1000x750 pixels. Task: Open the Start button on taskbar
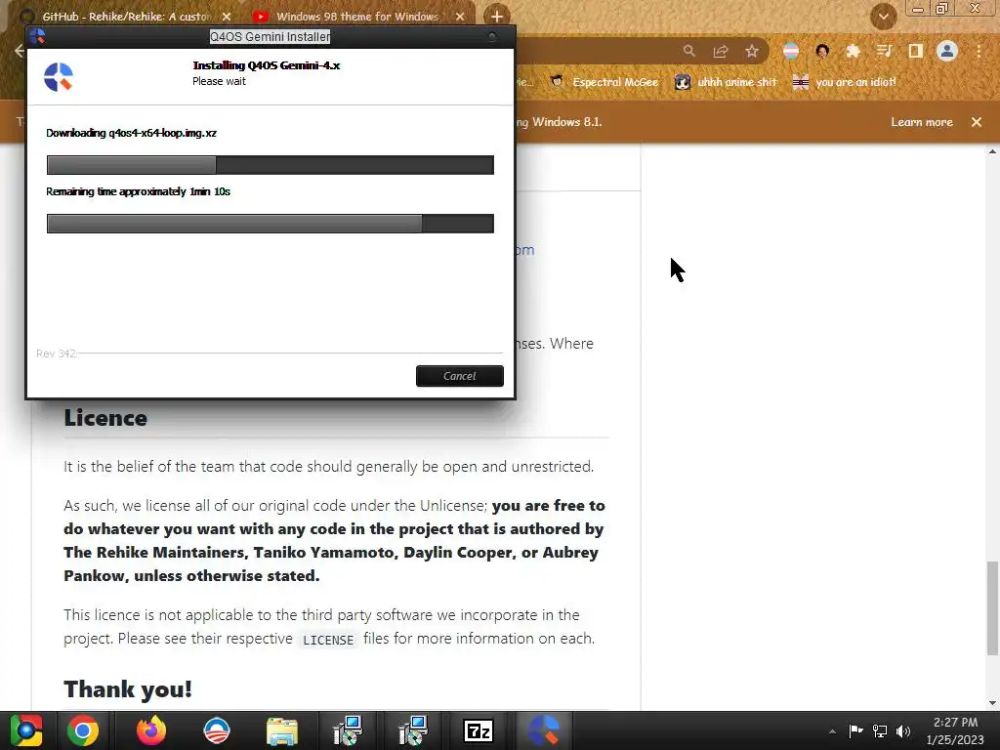25,730
